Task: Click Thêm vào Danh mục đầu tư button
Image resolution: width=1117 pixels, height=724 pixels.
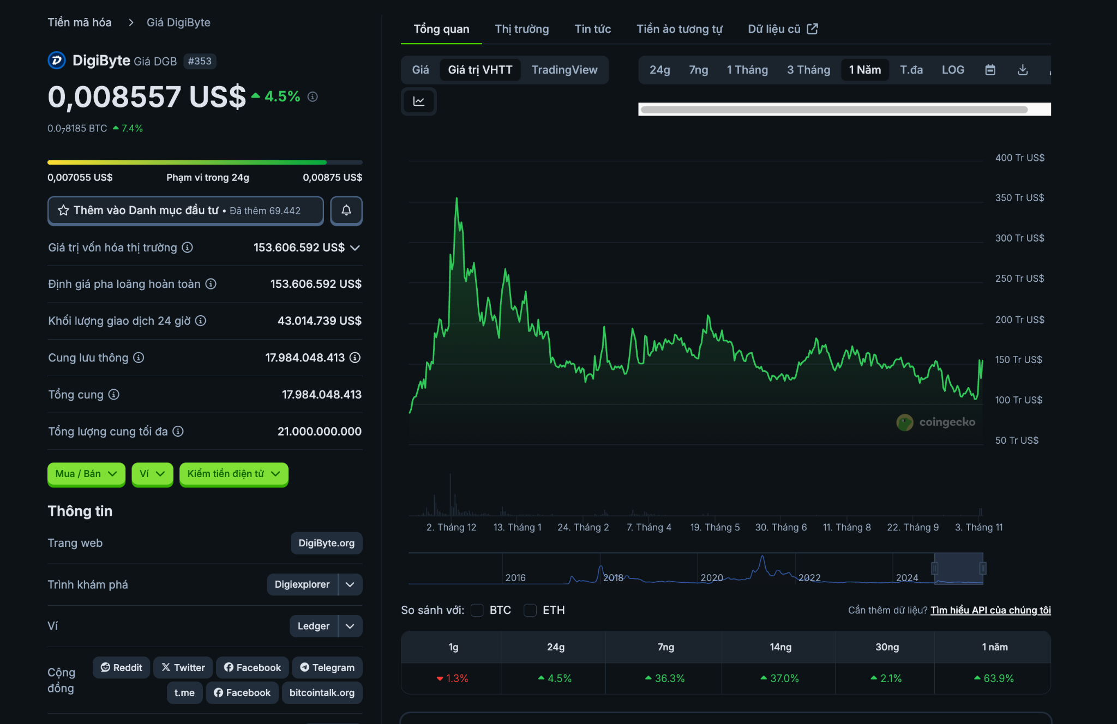Action: click(185, 210)
